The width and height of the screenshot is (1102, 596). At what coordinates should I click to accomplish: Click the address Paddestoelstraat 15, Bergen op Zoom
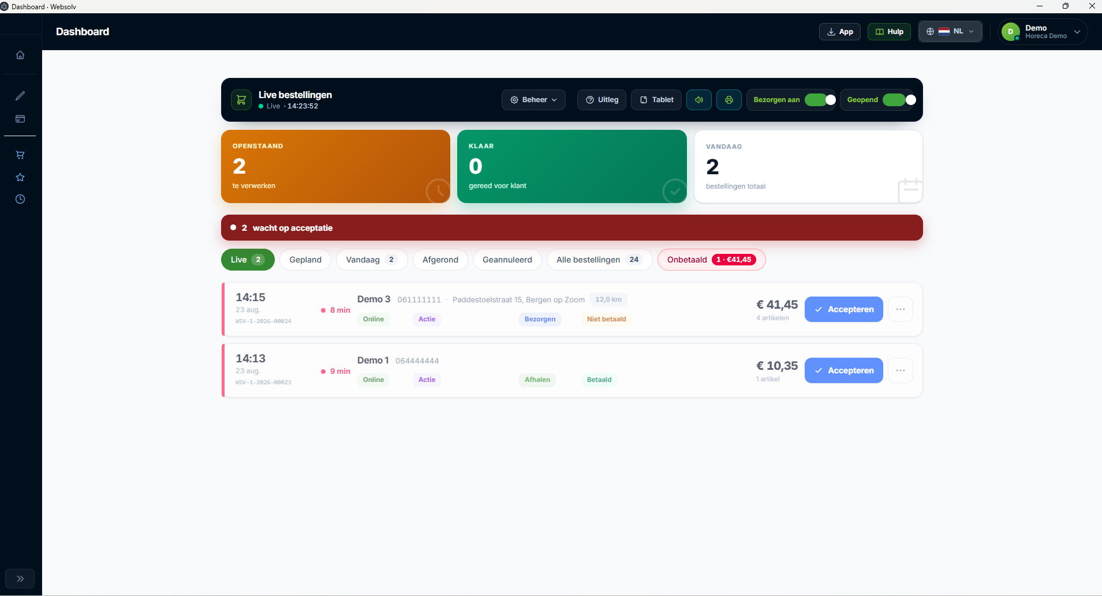coord(518,299)
